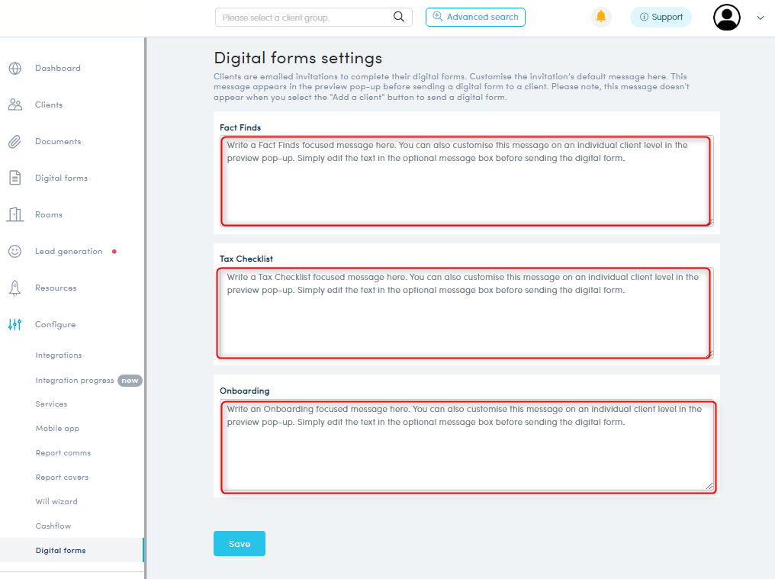Click the profile avatar picture
The width and height of the screenshot is (775, 579).
[x=726, y=17]
